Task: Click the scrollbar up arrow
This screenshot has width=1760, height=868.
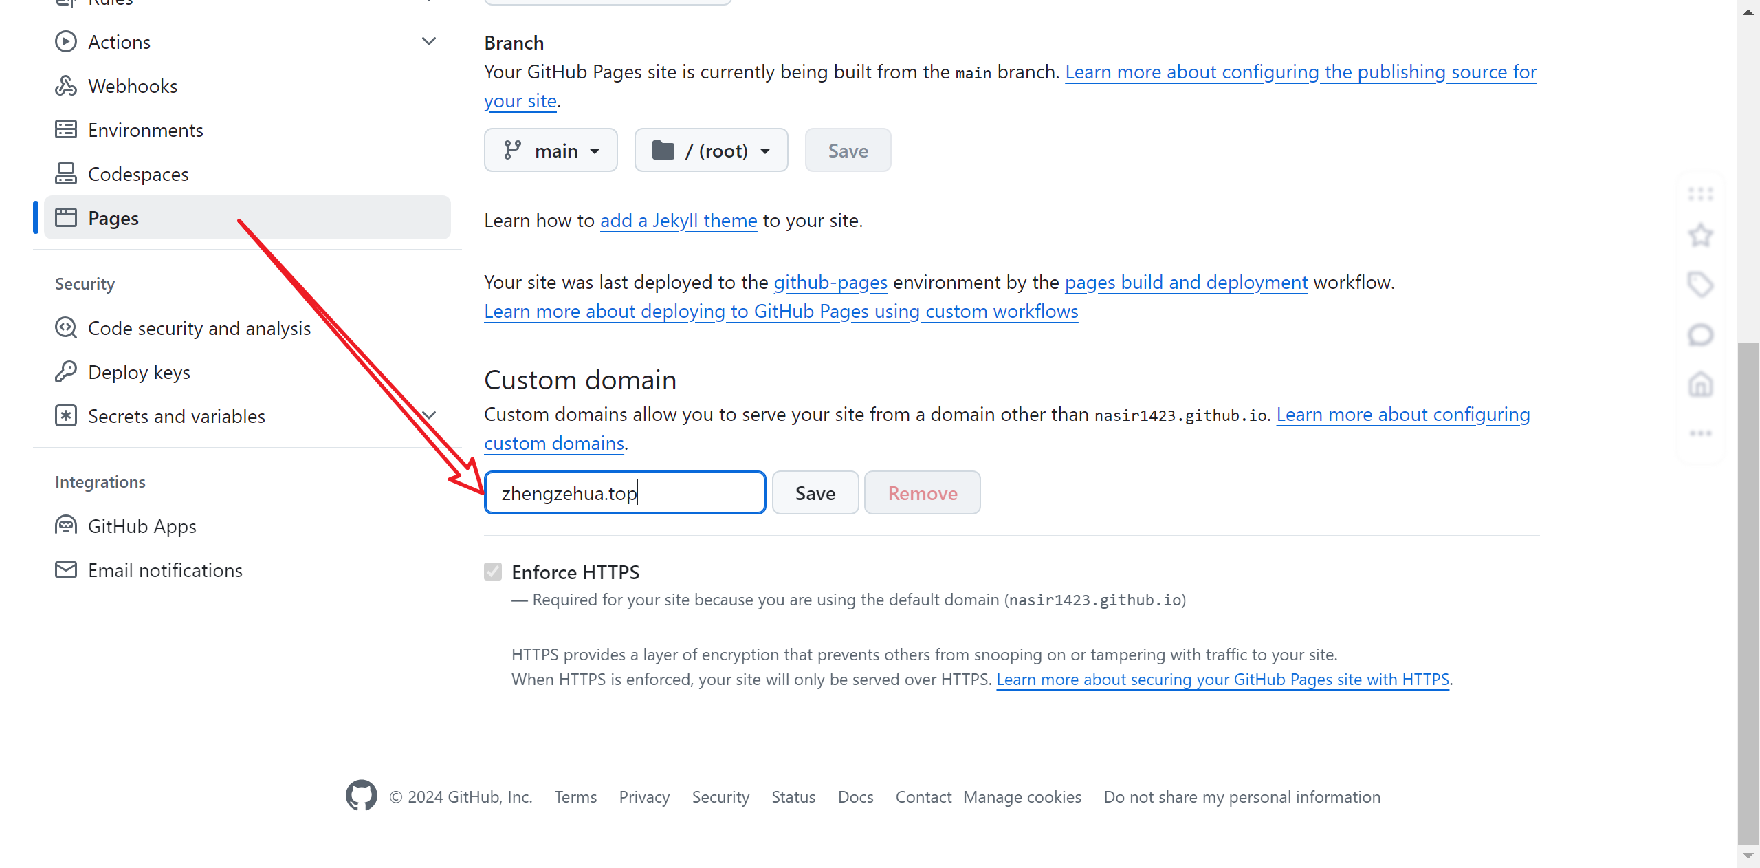Action: click(x=1748, y=12)
